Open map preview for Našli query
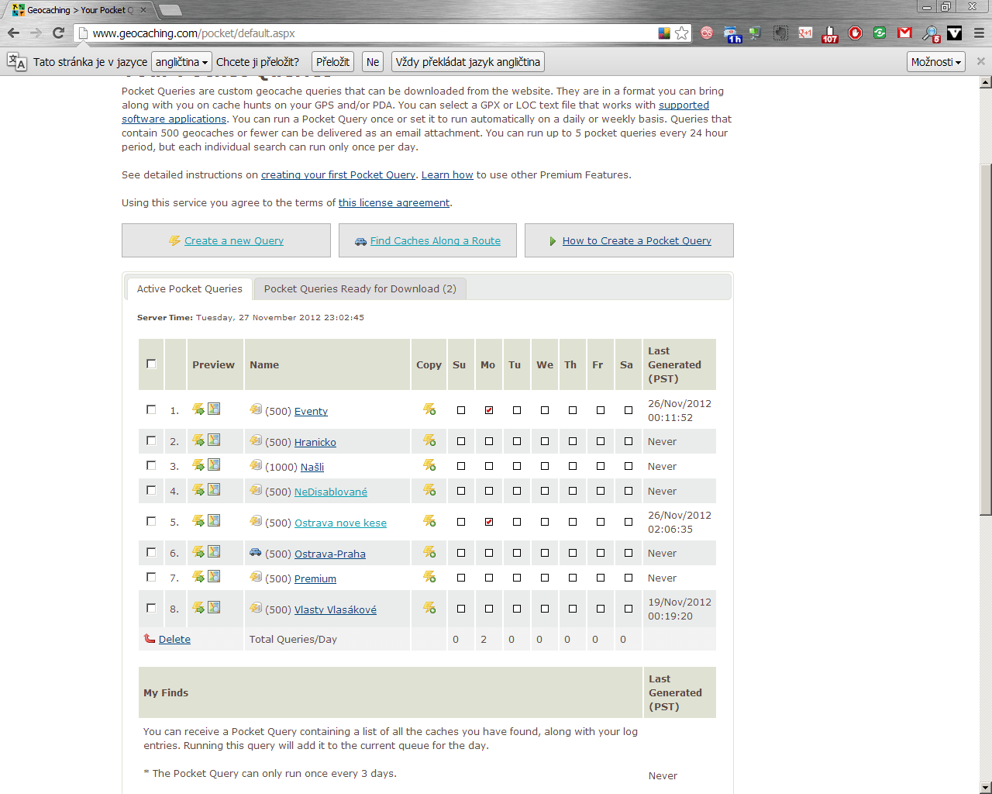The width and height of the screenshot is (992, 794). [214, 464]
